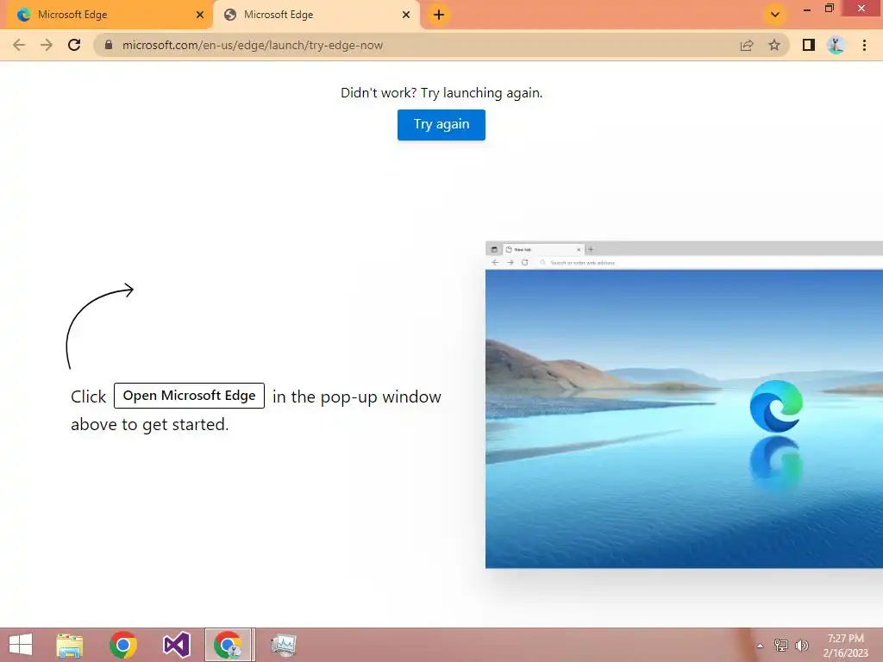Click the address bar URL
883x662 pixels.
pyautogui.click(x=253, y=45)
